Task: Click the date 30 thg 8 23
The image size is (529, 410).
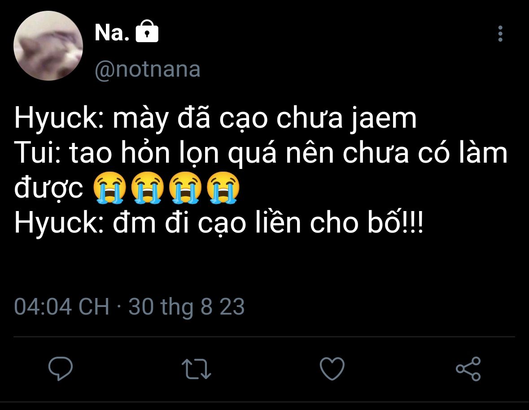Action: coord(187,307)
